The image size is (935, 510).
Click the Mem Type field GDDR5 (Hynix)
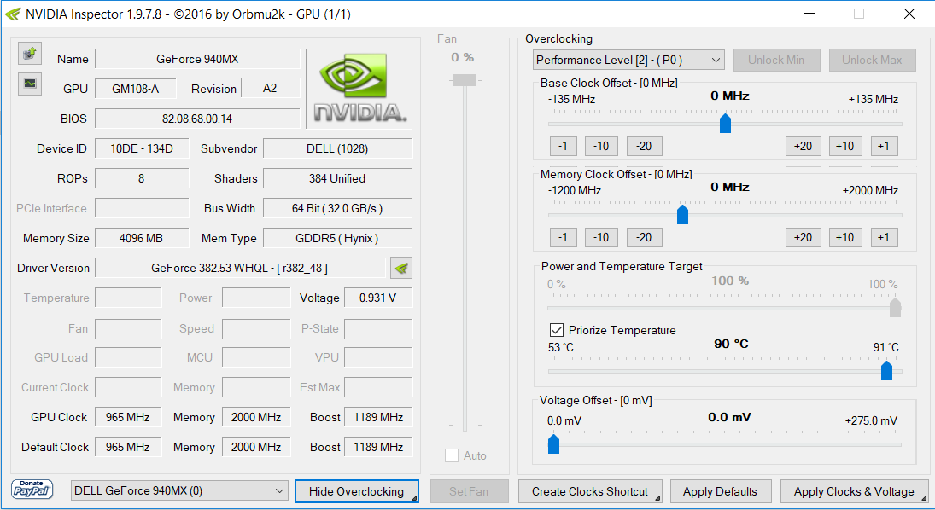[337, 238]
